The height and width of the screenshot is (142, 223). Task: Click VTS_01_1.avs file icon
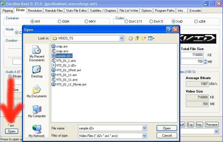tap(53, 61)
